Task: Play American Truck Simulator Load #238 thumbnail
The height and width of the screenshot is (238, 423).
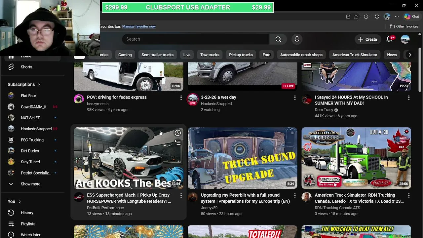Action: (x=356, y=158)
